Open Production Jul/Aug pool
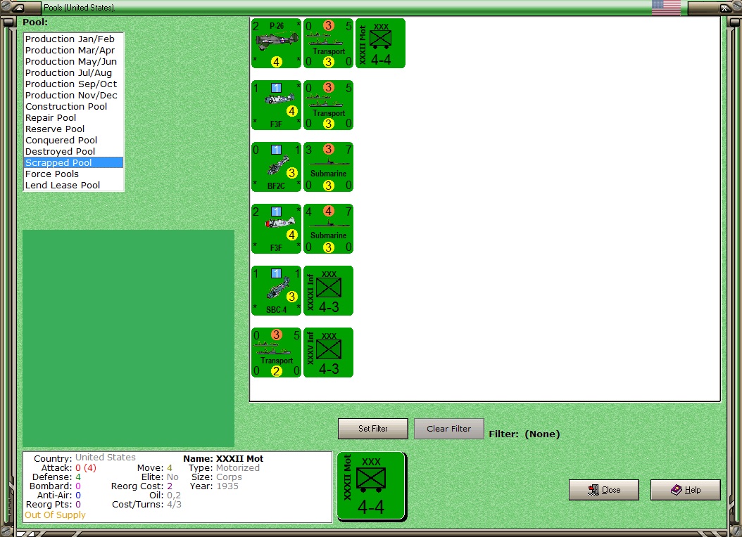 pos(73,72)
